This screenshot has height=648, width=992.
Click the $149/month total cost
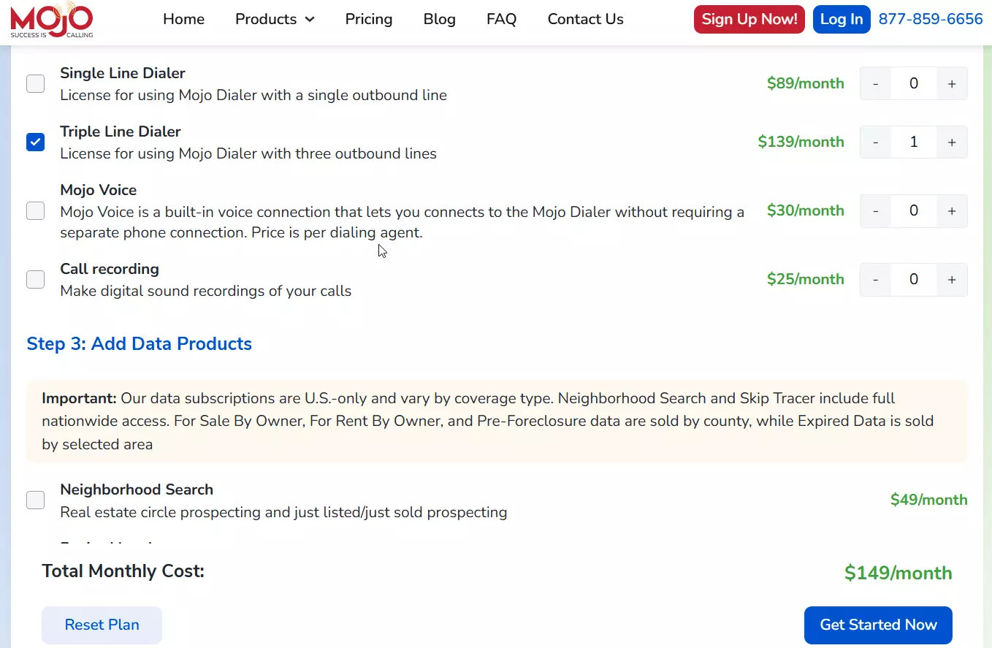[x=898, y=573]
